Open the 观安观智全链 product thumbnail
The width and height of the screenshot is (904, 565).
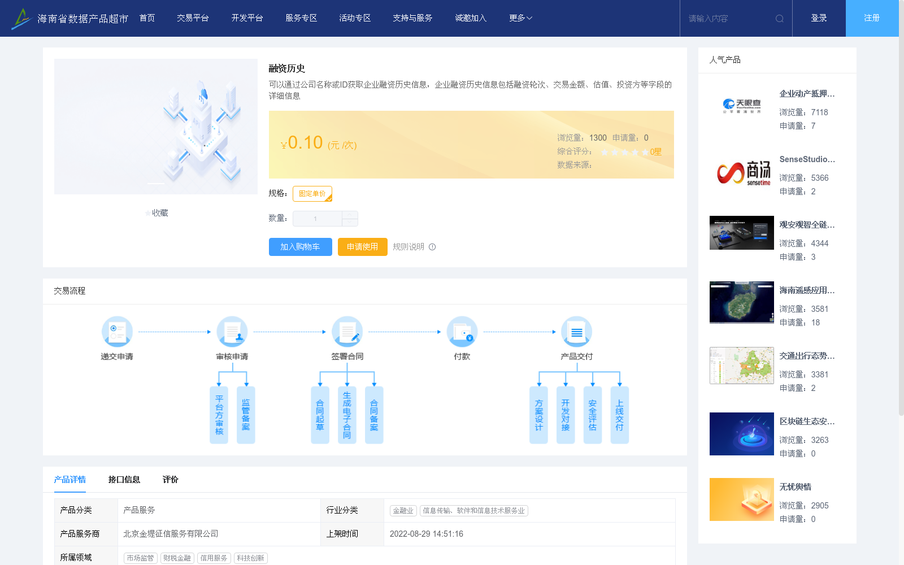click(x=742, y=233)
